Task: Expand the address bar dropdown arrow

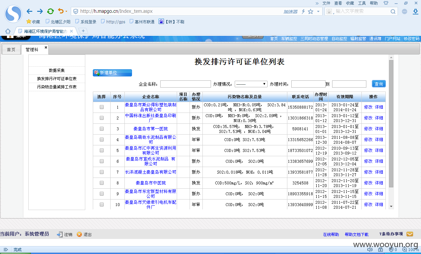Action: (318, 11)
